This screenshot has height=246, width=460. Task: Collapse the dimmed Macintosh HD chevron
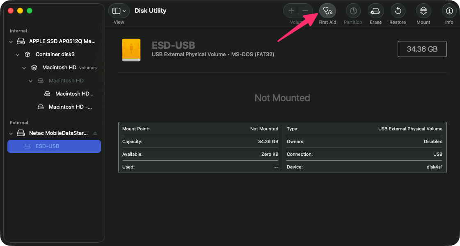point(30,81)
